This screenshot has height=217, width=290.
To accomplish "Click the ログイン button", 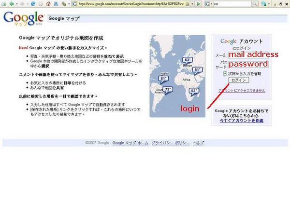I will [239, 80].
